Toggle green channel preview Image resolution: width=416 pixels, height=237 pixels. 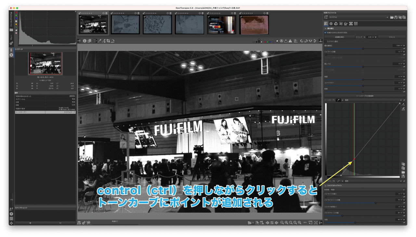267,42
